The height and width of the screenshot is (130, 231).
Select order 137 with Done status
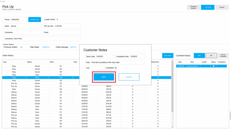point(87,75)
